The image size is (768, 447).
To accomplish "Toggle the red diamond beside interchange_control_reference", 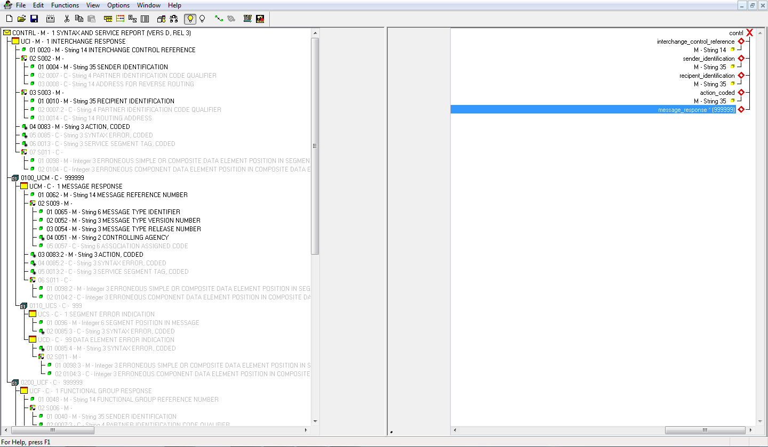I will [741, 41].
